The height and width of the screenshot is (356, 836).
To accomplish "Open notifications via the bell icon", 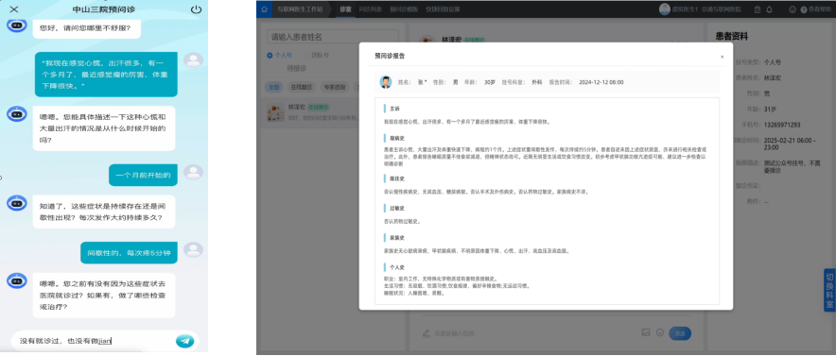I will [770, 9].
